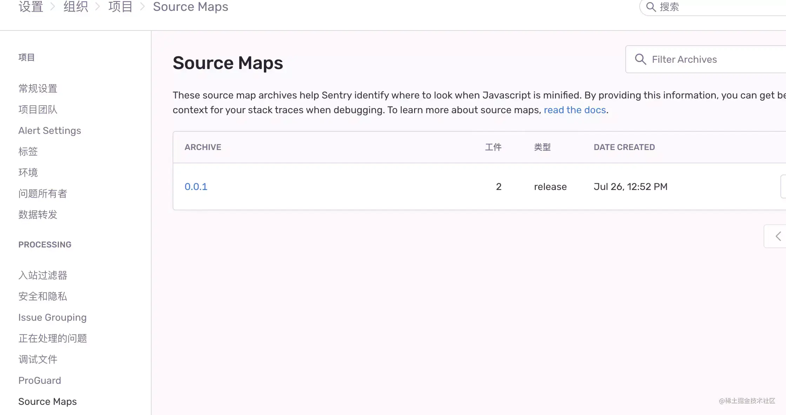Open 环境 in sidebar

point(28,172)
